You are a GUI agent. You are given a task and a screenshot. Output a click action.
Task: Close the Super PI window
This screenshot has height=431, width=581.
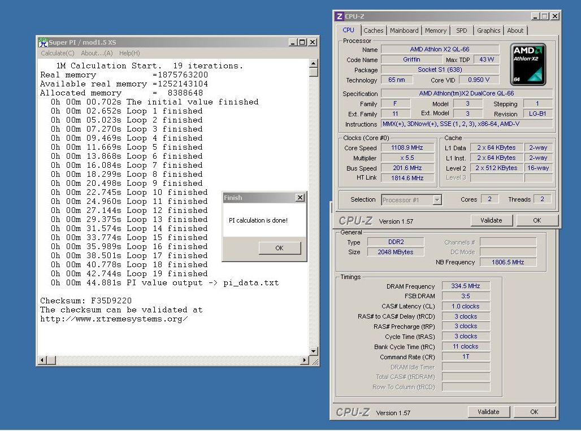click(x=313, y=42)
